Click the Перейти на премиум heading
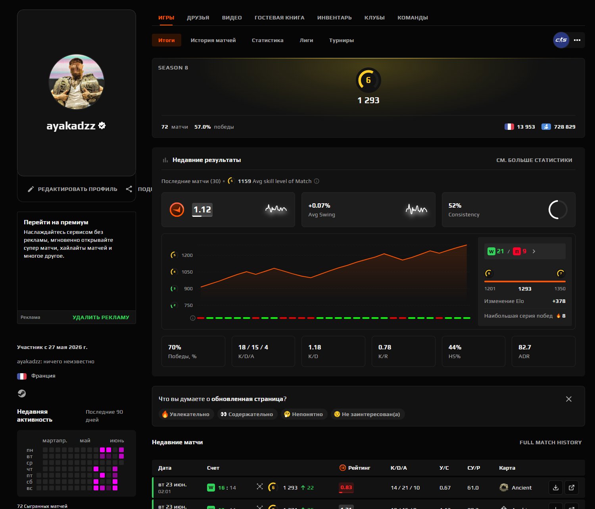 coord(56,222)
